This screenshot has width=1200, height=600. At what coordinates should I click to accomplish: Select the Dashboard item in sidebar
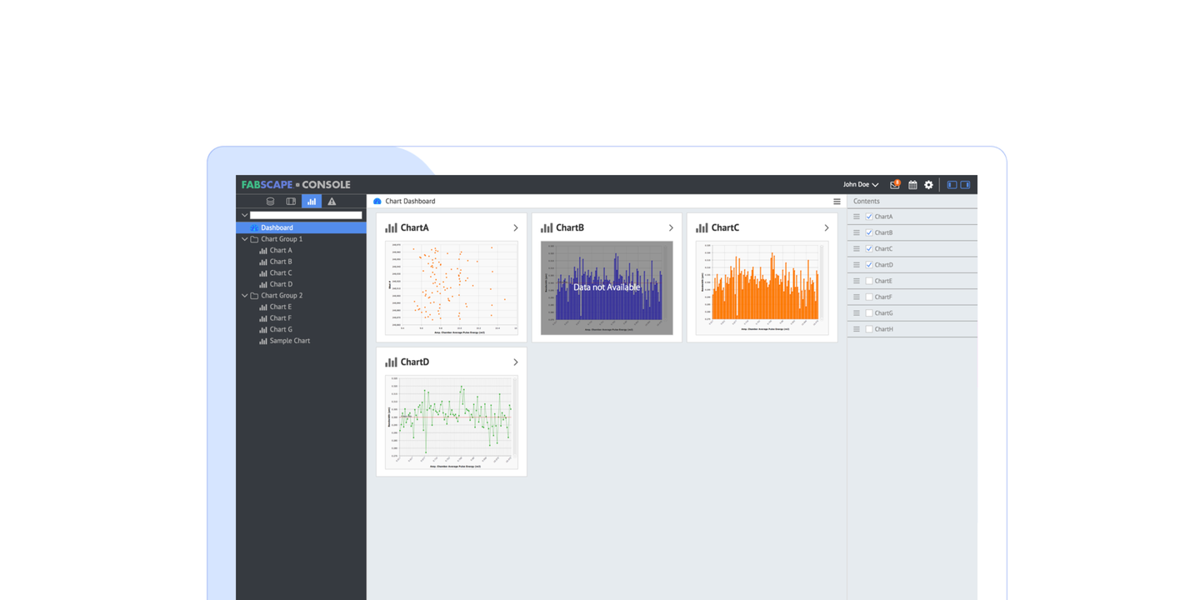[277, 227]
